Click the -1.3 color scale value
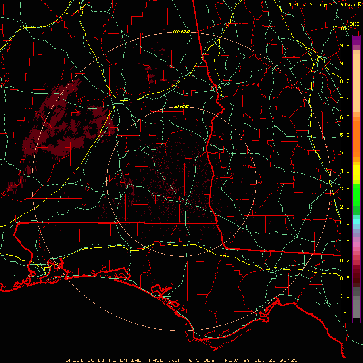This screenshot has width=363, height=363. [x=343, y=296]
